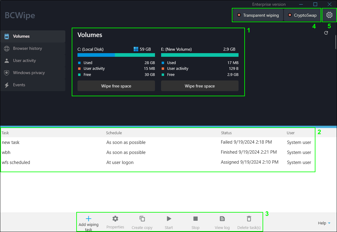Toggle Transparent wiping
Viewport: 337px width, 232px height.
[x=258, y=15]
